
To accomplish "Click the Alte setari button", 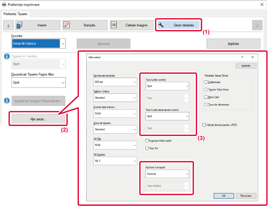I will 38,119.
